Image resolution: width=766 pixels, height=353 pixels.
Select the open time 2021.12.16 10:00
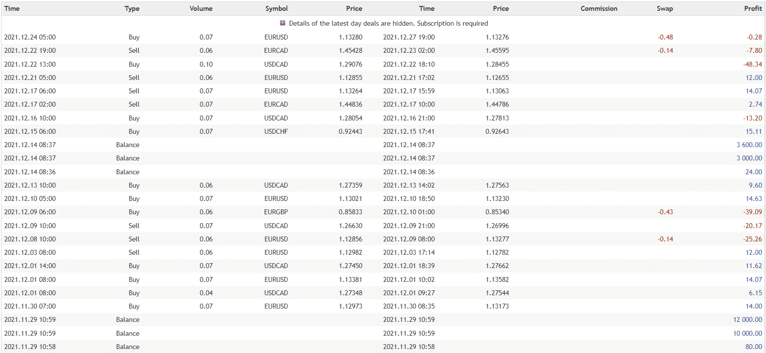(x=30, y=118)
